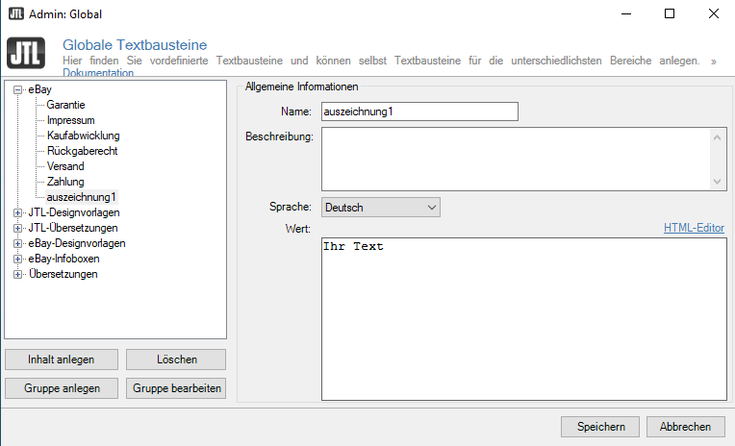The height and width of the screenshot is (446, 735).
Task: Select the Übersetzungen node label
Action: click(63, 274)
